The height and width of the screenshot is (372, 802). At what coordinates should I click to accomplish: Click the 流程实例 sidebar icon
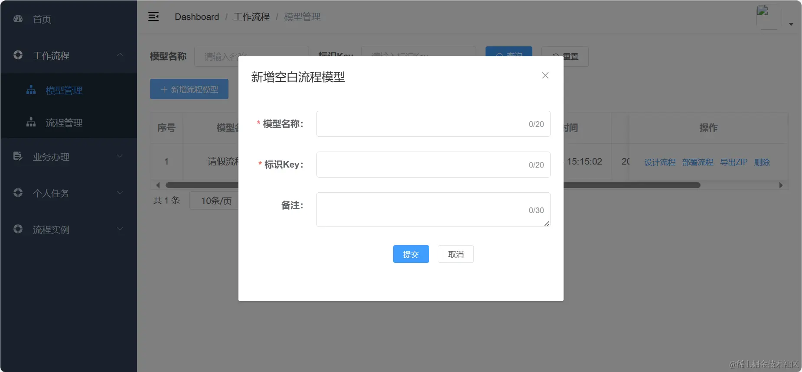18,229
